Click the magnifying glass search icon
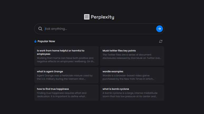The height and width of the screenshot is (114, 204). pyautogui.click(x=40, y=29)
